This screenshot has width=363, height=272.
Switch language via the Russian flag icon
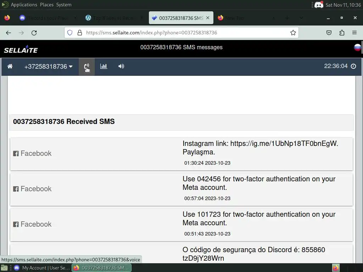pos(358,47)
